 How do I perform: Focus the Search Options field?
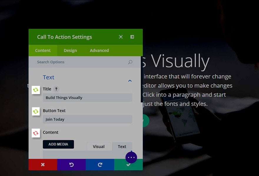click(82, 62)
